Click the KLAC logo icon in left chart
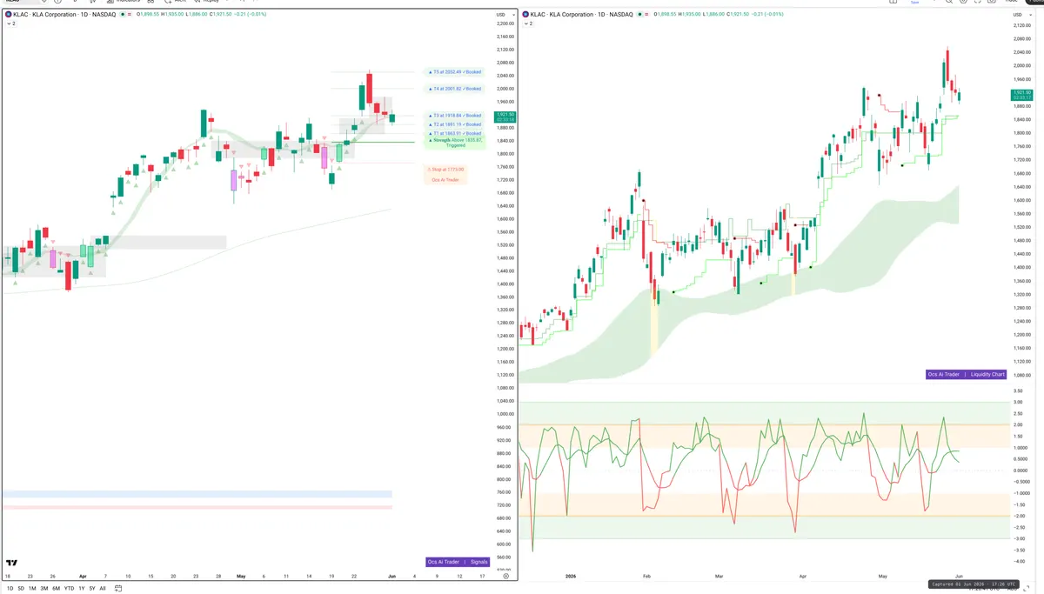 tap(10, 15)
